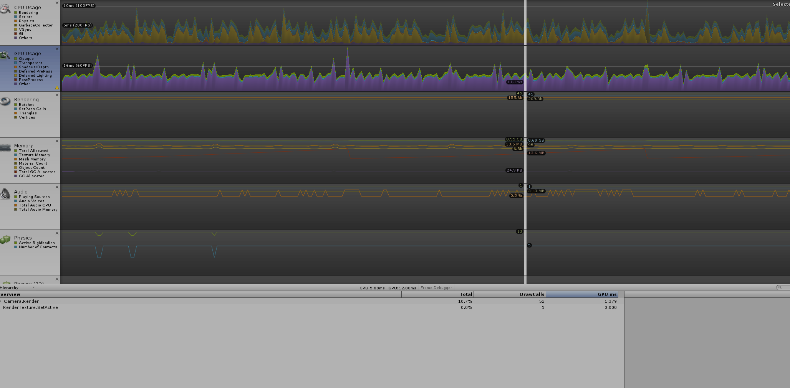The height and width of the screenshot is (388, 790).
Task: Toggle Active Rigidbodies series in Physics
Action: pyautogui.click(x=35, y=243)
